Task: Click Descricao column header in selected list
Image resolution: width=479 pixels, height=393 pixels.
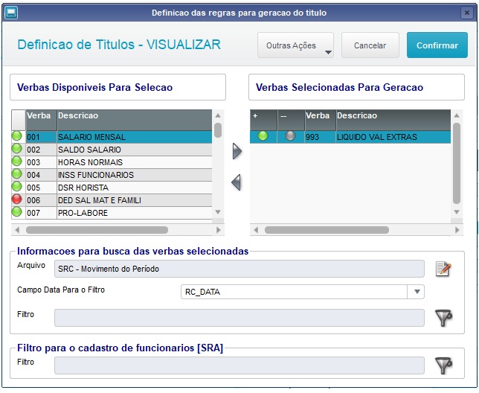Action: [x=393, y=120]
